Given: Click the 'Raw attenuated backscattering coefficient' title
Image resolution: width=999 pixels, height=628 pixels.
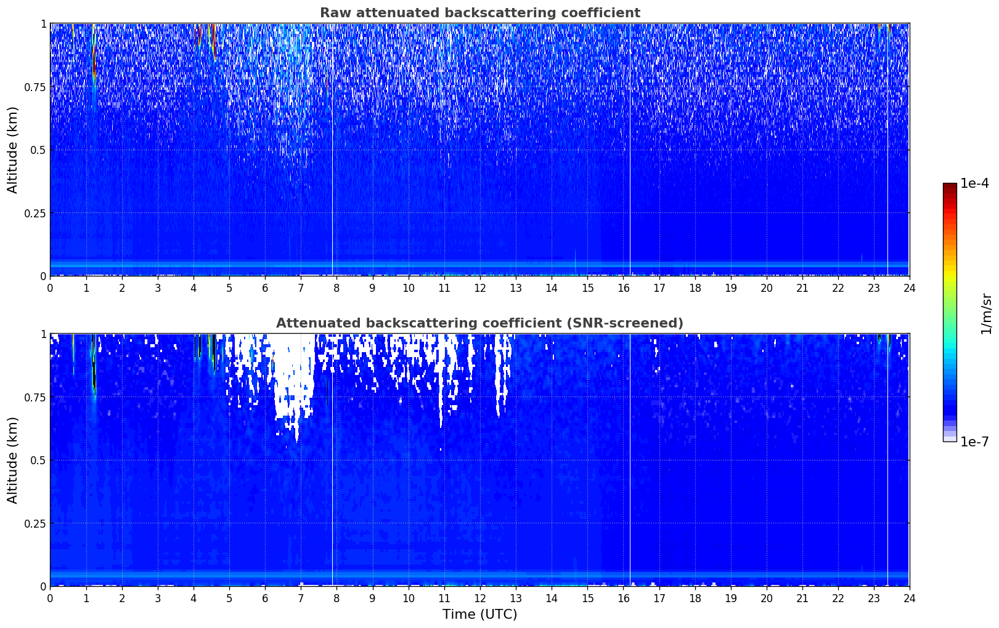Looking at the screenshot, I should [x=479, y=13].
